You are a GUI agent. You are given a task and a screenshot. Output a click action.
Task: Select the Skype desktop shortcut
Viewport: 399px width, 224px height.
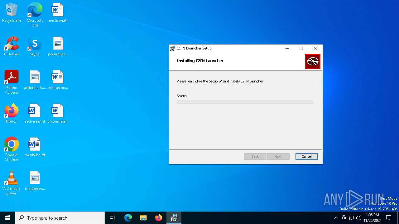[x=35, y=47]
